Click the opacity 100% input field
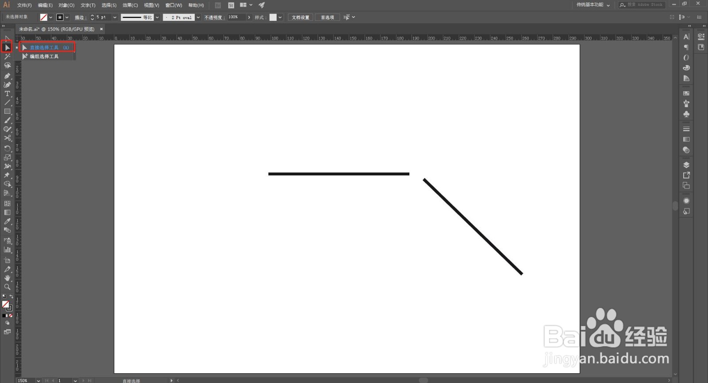 (236, 17)
